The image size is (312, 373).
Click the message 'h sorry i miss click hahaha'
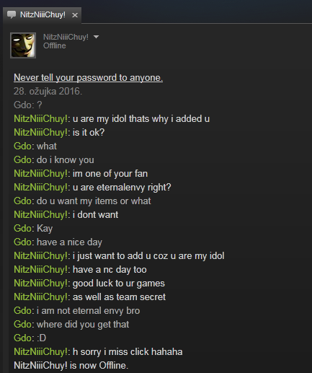pyautogui.click(x=128, y=352)
